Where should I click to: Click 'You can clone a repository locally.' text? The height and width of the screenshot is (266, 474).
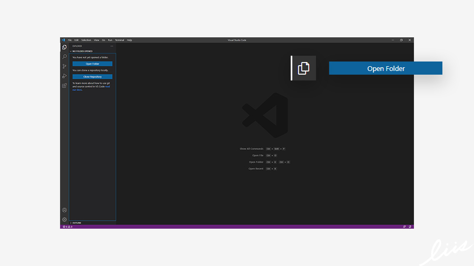[x=90, y=70]
